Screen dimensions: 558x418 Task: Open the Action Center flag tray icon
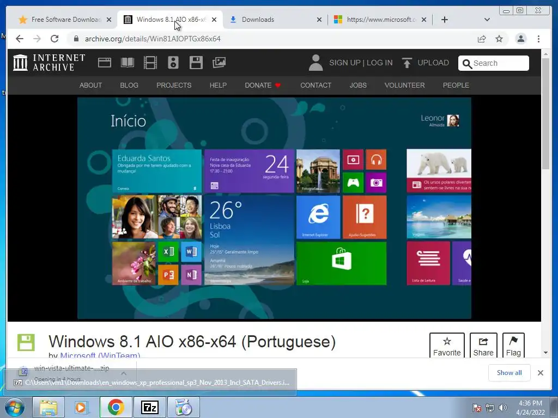click(477, 408)
